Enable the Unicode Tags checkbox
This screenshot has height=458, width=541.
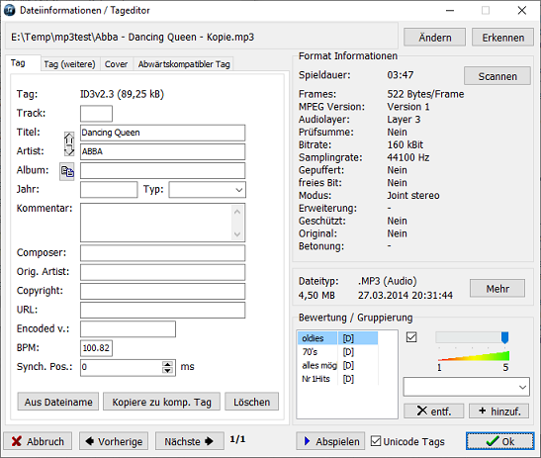click(x=376, y=441)
